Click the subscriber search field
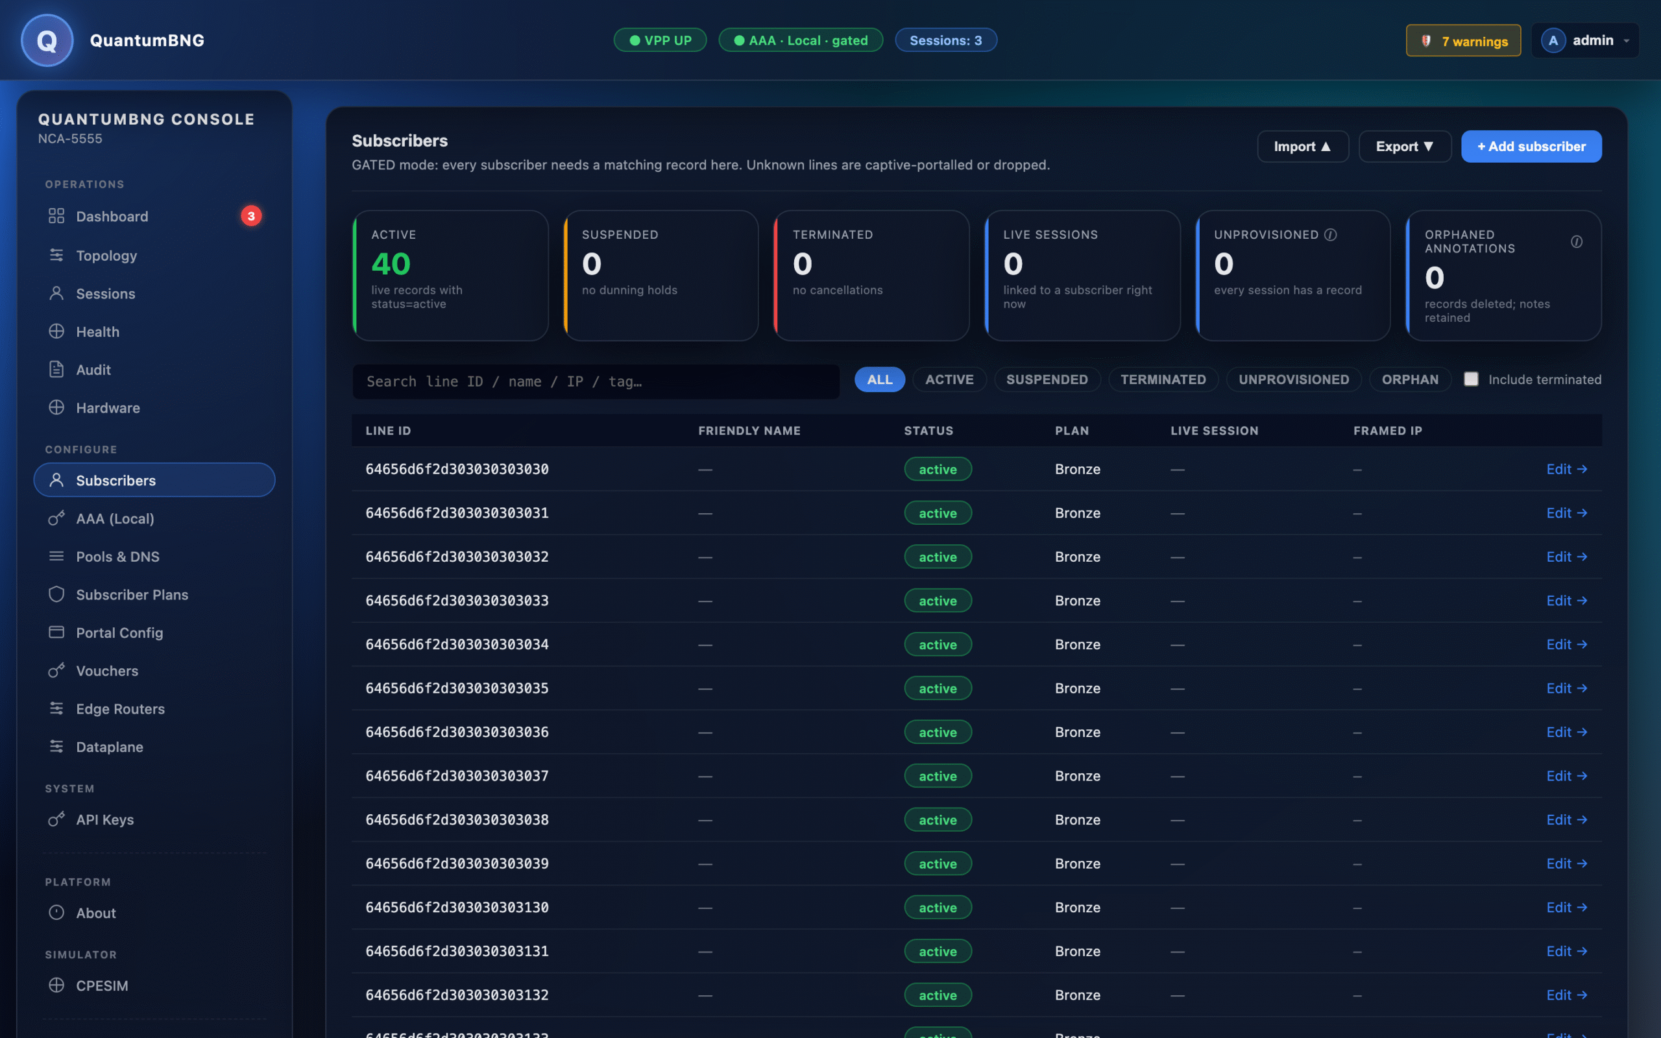The height and width of the screenshot is (1038, 1661). coord(596,381)
